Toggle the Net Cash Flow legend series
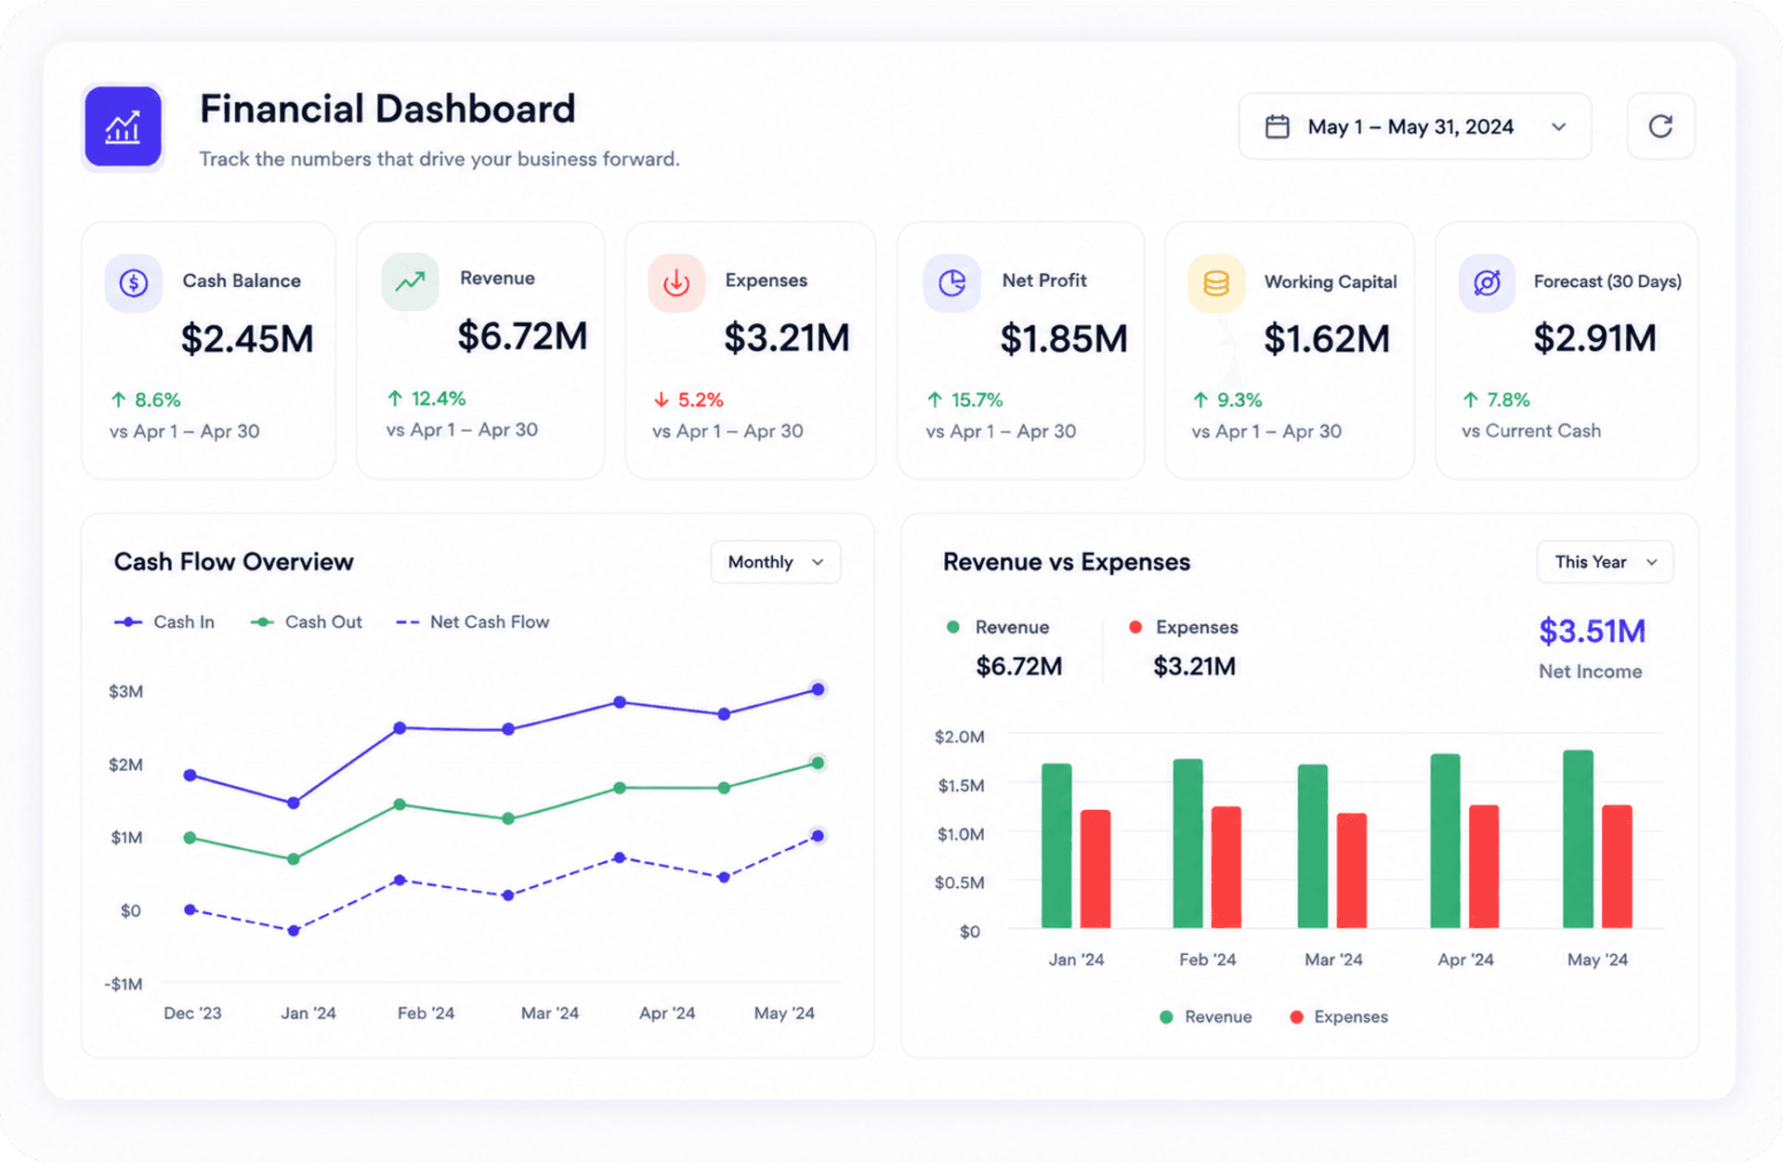Image resolution: width=1784 pixels, height=1163 pixels. pos(473,622)
